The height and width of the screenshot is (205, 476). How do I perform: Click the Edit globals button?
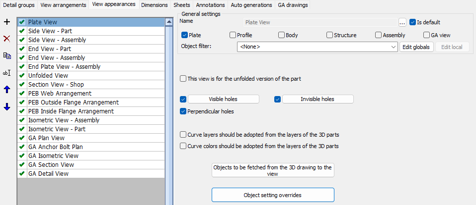tap(417, 47)
